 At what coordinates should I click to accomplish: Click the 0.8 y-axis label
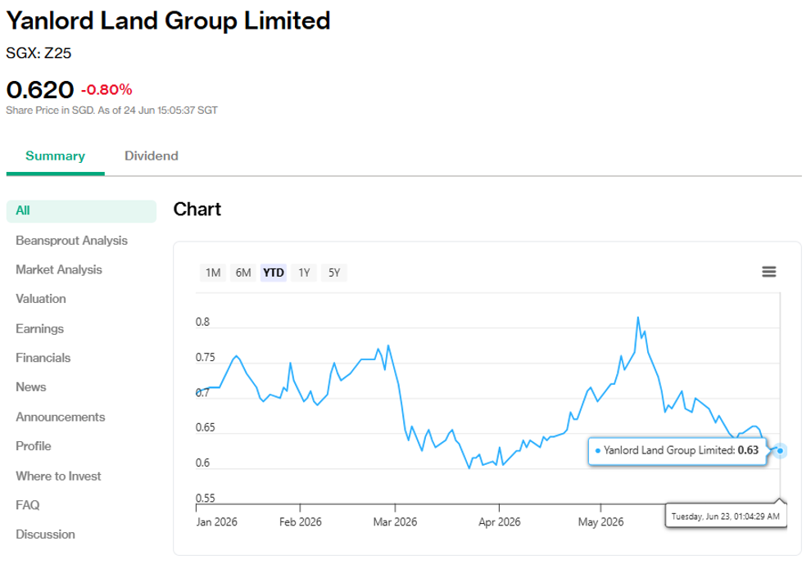point(203,322)
